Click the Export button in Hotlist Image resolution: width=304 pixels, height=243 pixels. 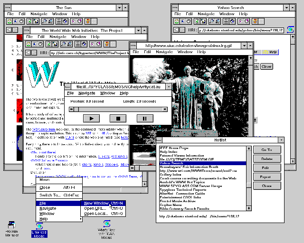point(267,177)
